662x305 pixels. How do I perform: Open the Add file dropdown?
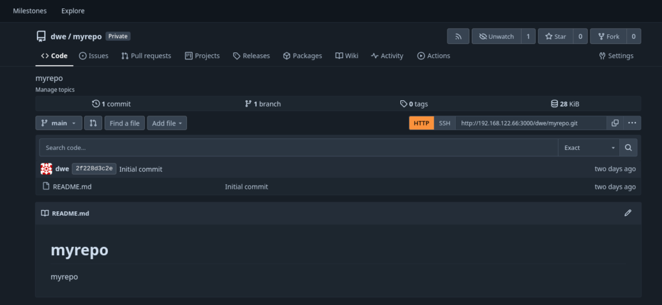click(x=167, y=123)
